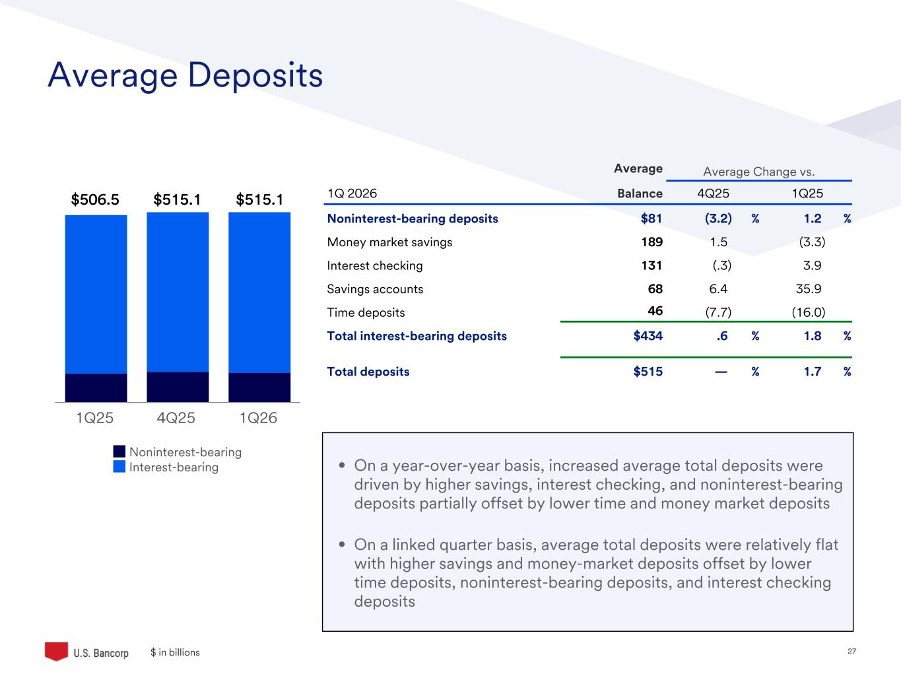Click the Interest-bearing blue legend swatch

coord(119,467)
